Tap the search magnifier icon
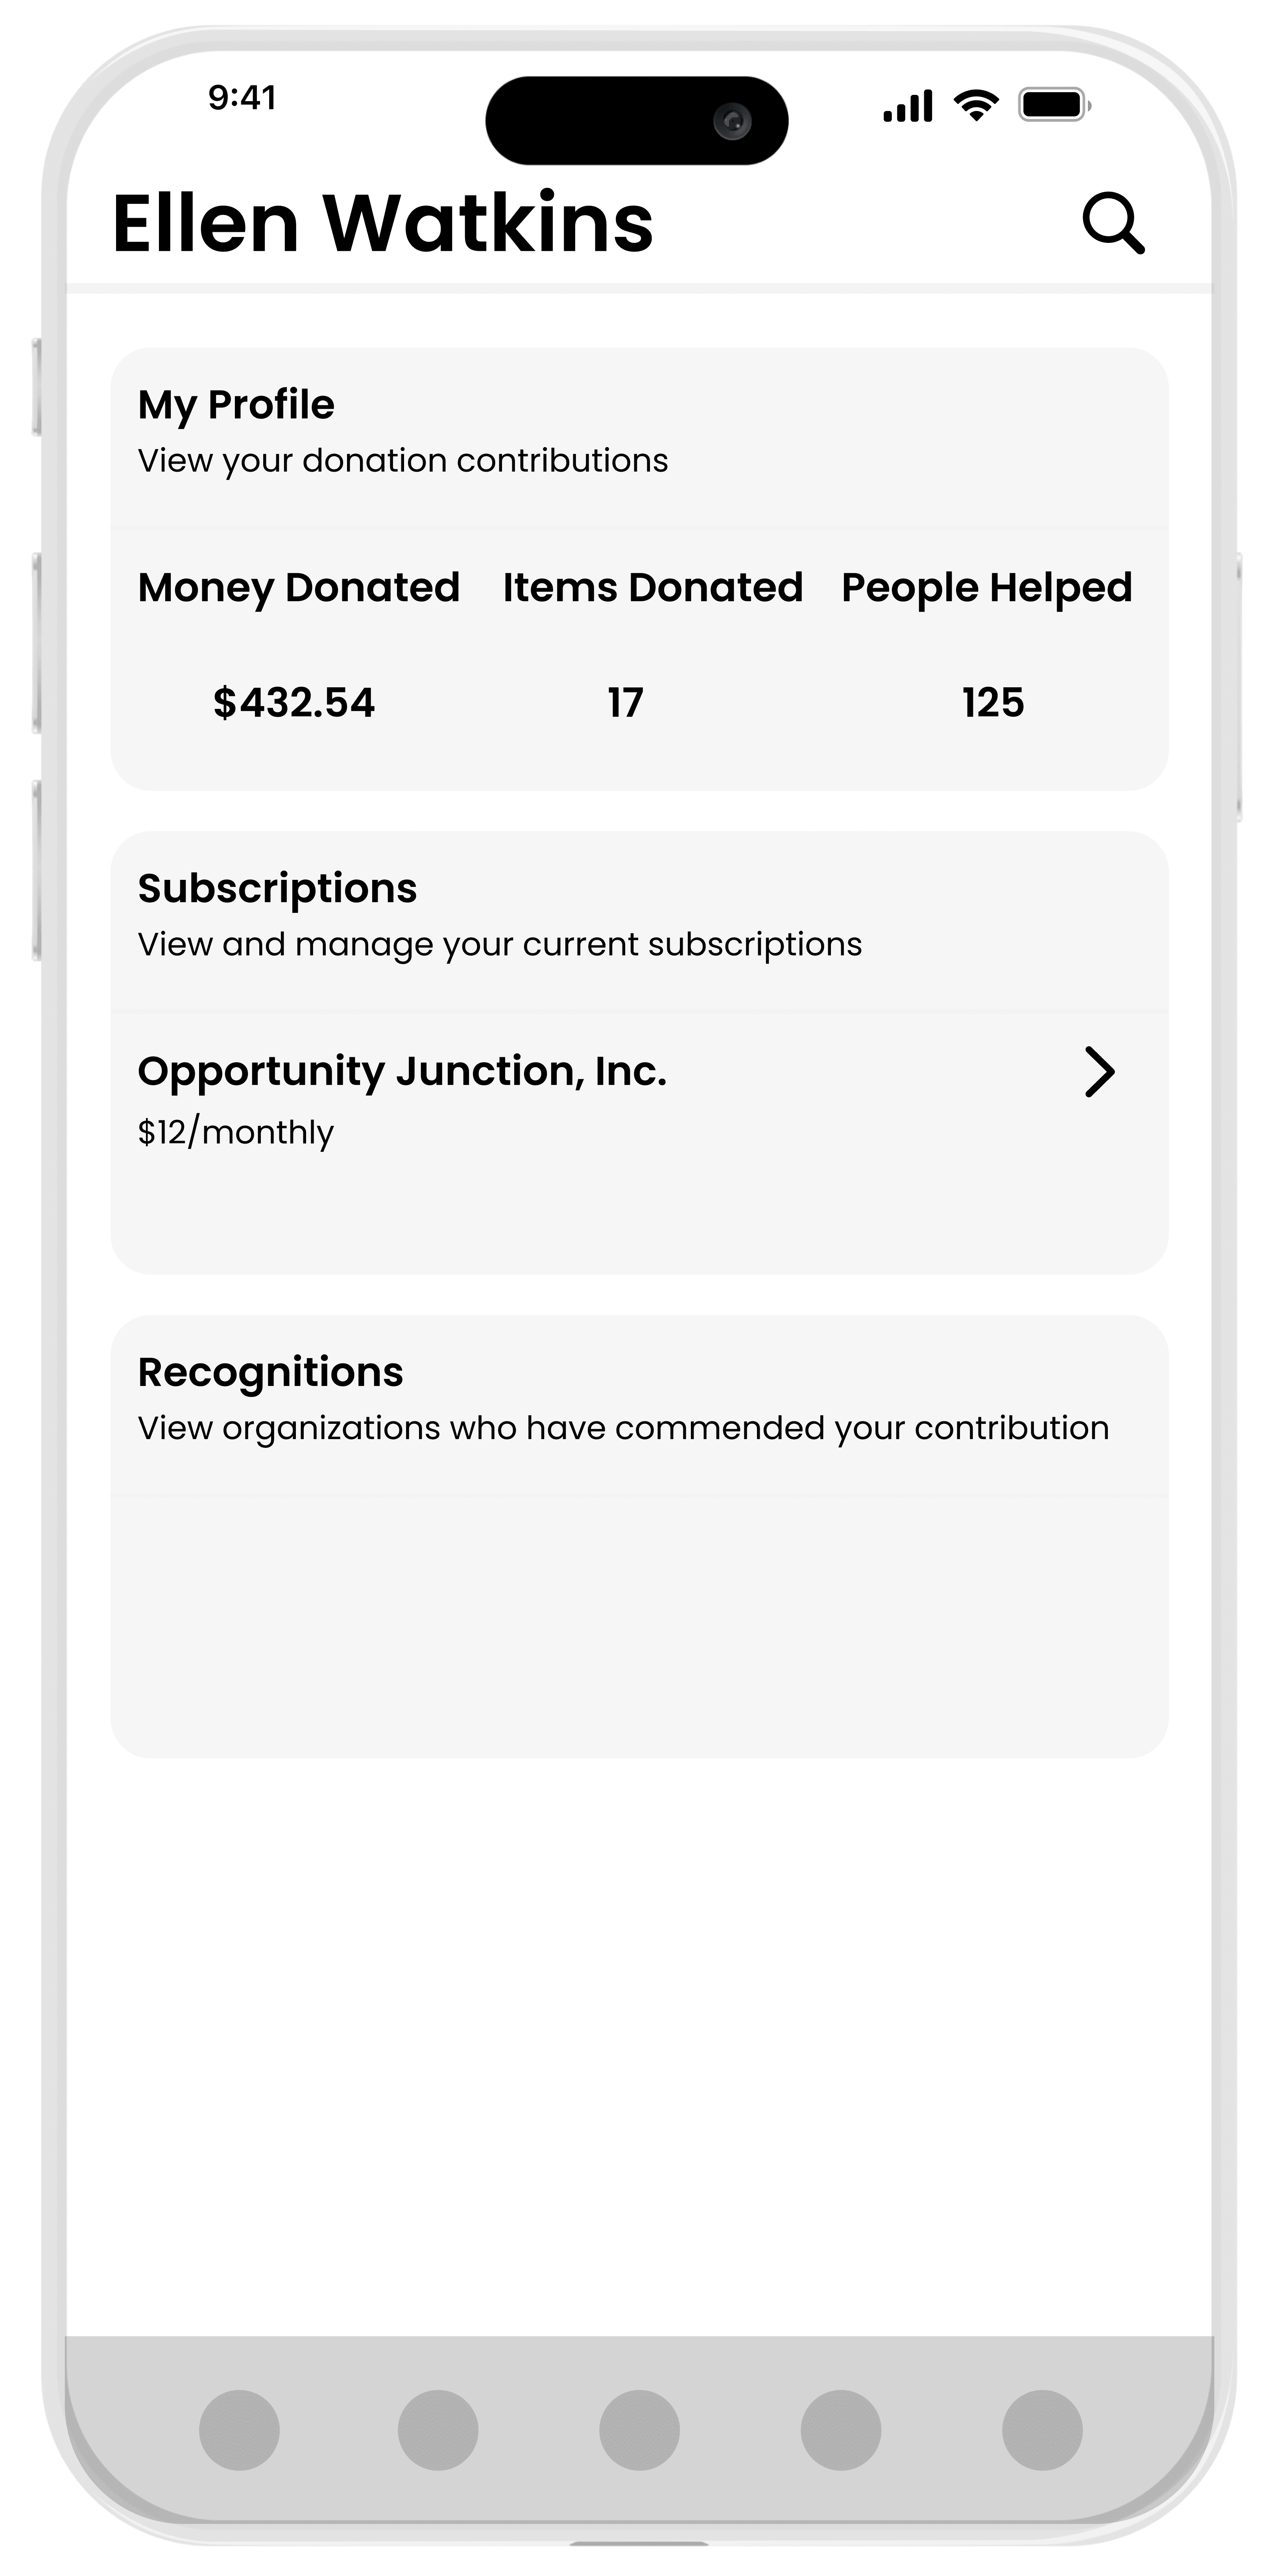This screenshot has width=1270, height=2576. [1113, 223]
